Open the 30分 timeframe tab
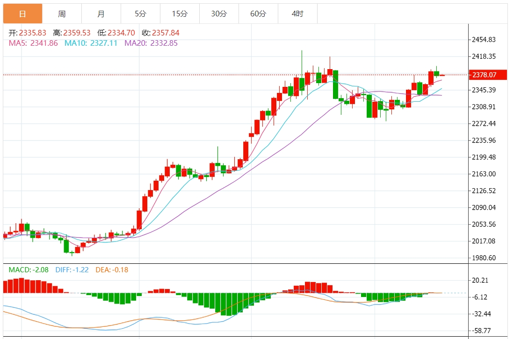 (218, 14)
